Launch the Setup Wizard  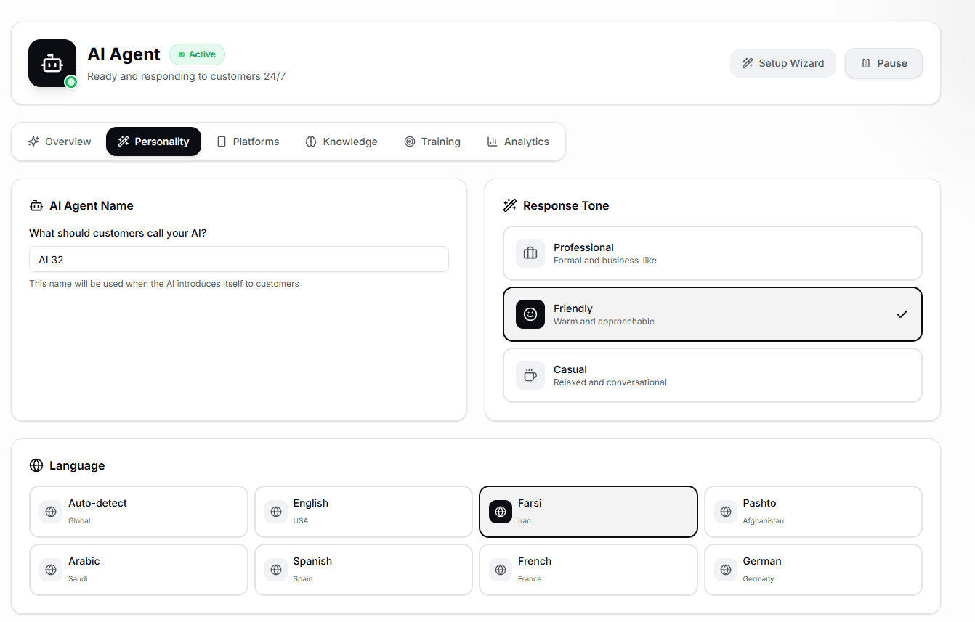click(783, 63)
